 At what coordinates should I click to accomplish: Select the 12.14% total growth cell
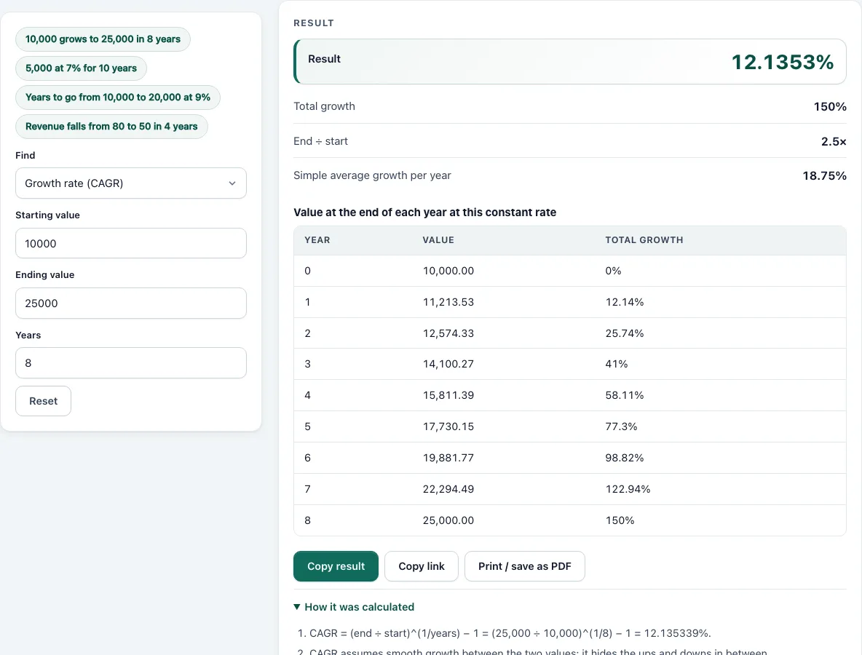[x=625, y=302]
